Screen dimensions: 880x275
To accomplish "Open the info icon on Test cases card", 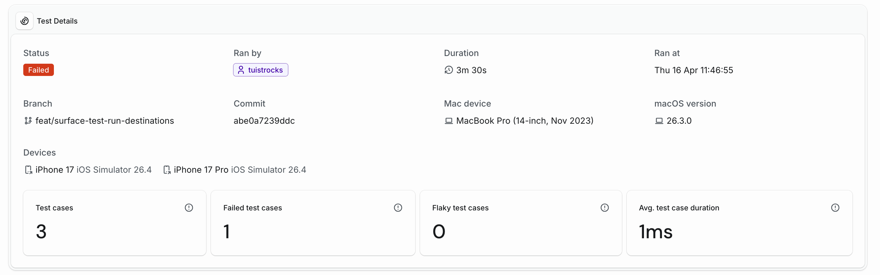I will coord(189,207).
